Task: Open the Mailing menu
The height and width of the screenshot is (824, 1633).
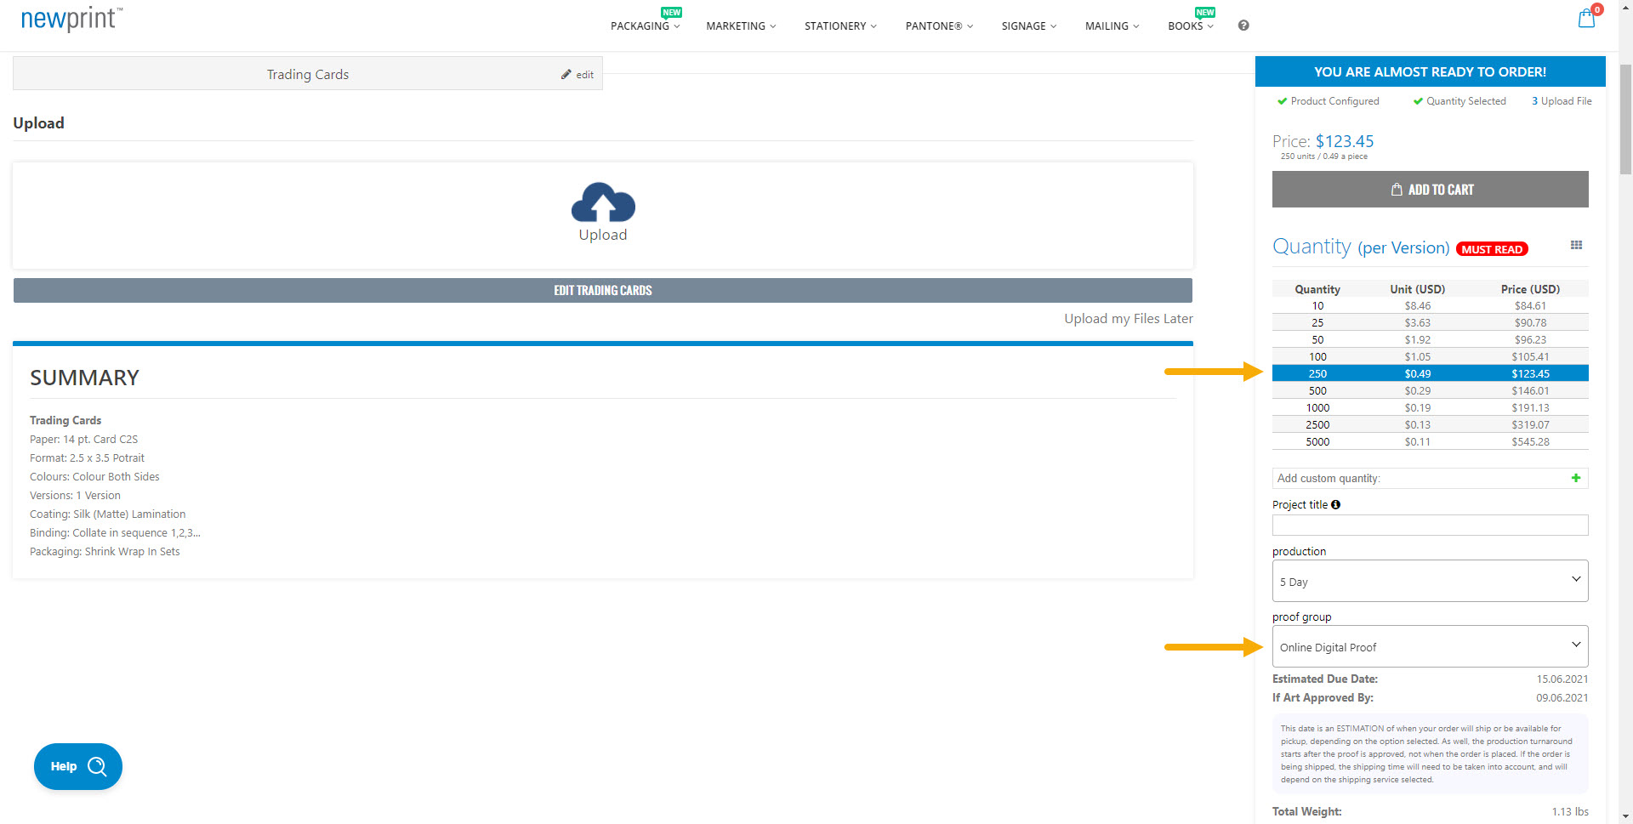Action: pyautogui.click(x=1112, y=26)
